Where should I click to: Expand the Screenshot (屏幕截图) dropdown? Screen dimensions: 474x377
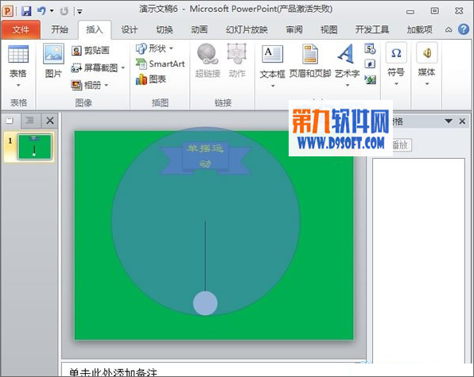(123, 68)
